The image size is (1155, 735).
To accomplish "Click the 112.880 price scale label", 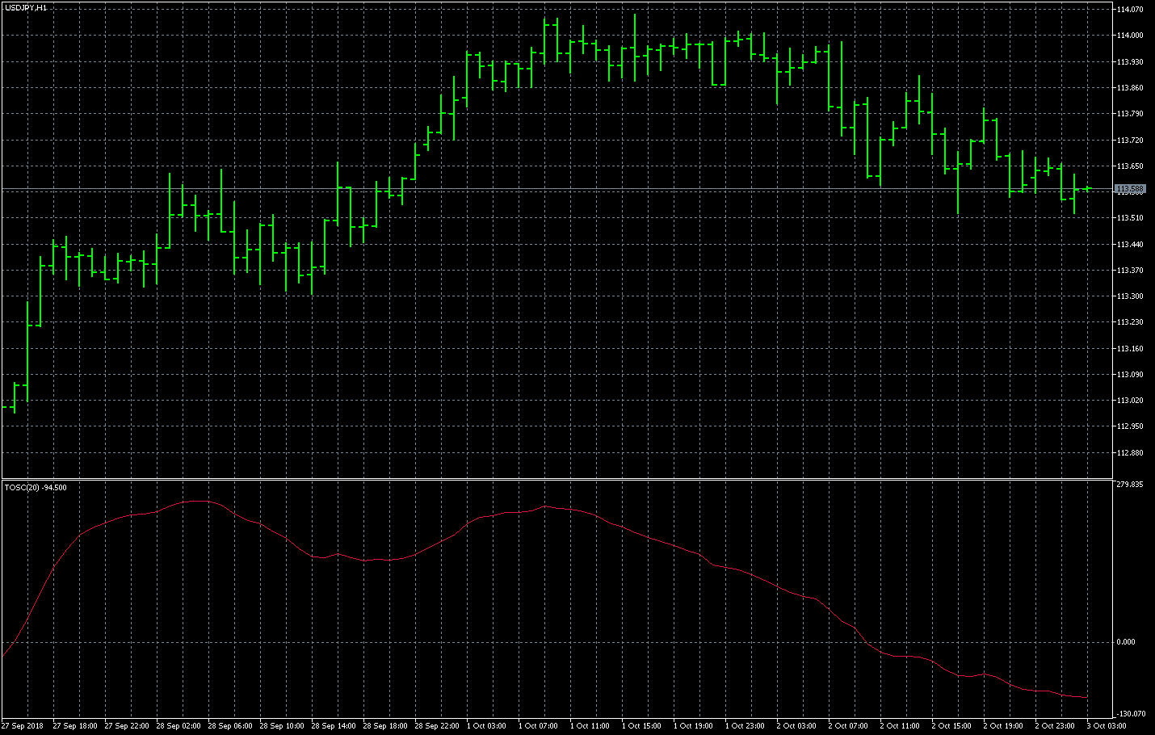I will pyautogui.click(x=1129, y=453).
